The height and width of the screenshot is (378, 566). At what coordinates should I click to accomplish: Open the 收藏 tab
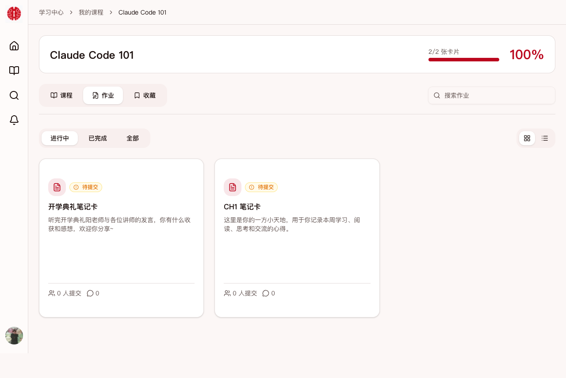(145, 95)
